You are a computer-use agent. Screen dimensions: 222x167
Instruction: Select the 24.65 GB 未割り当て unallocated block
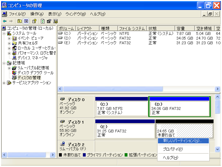pos(184,129)
